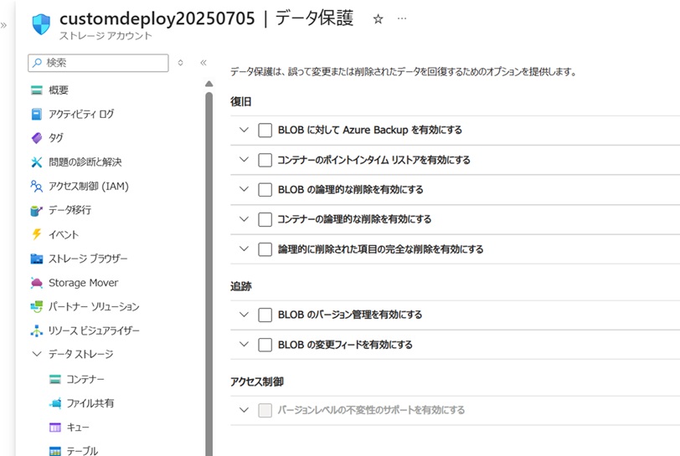This screenshot has width=680, height=456.
Task: Focus the 検索 search field
Action: [x=98, y=63]
